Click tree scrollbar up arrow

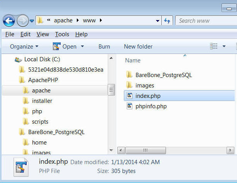click(x=111, y=58)
